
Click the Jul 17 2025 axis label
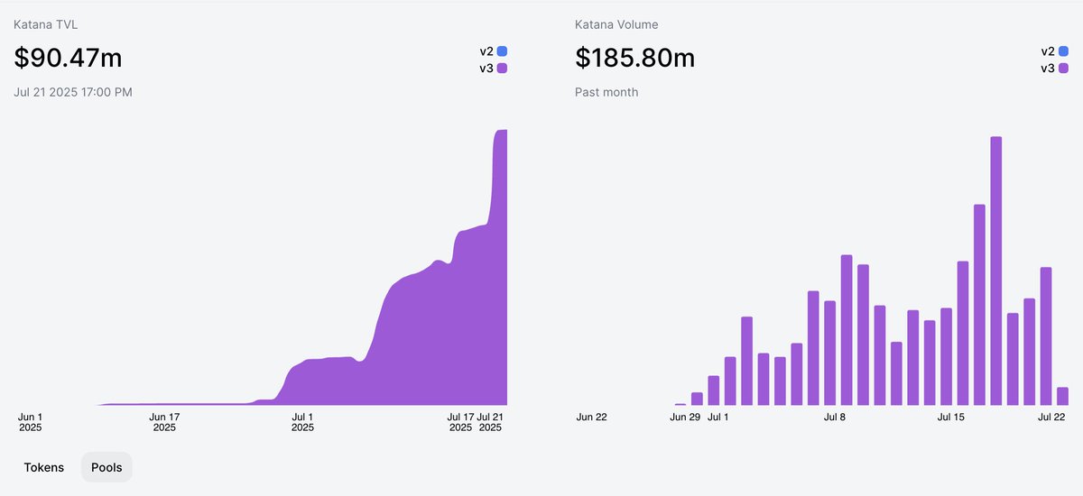pos(460,422)
